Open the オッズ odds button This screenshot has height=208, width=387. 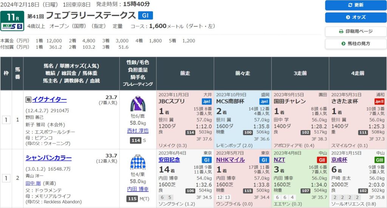pos(356,17)
